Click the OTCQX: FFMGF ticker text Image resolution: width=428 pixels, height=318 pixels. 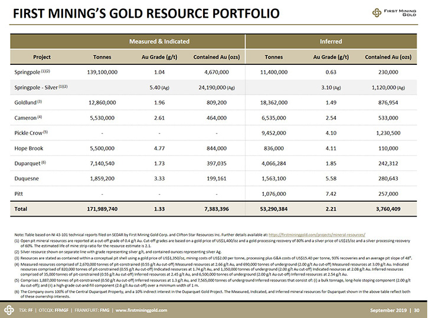[x=54, y=310]
